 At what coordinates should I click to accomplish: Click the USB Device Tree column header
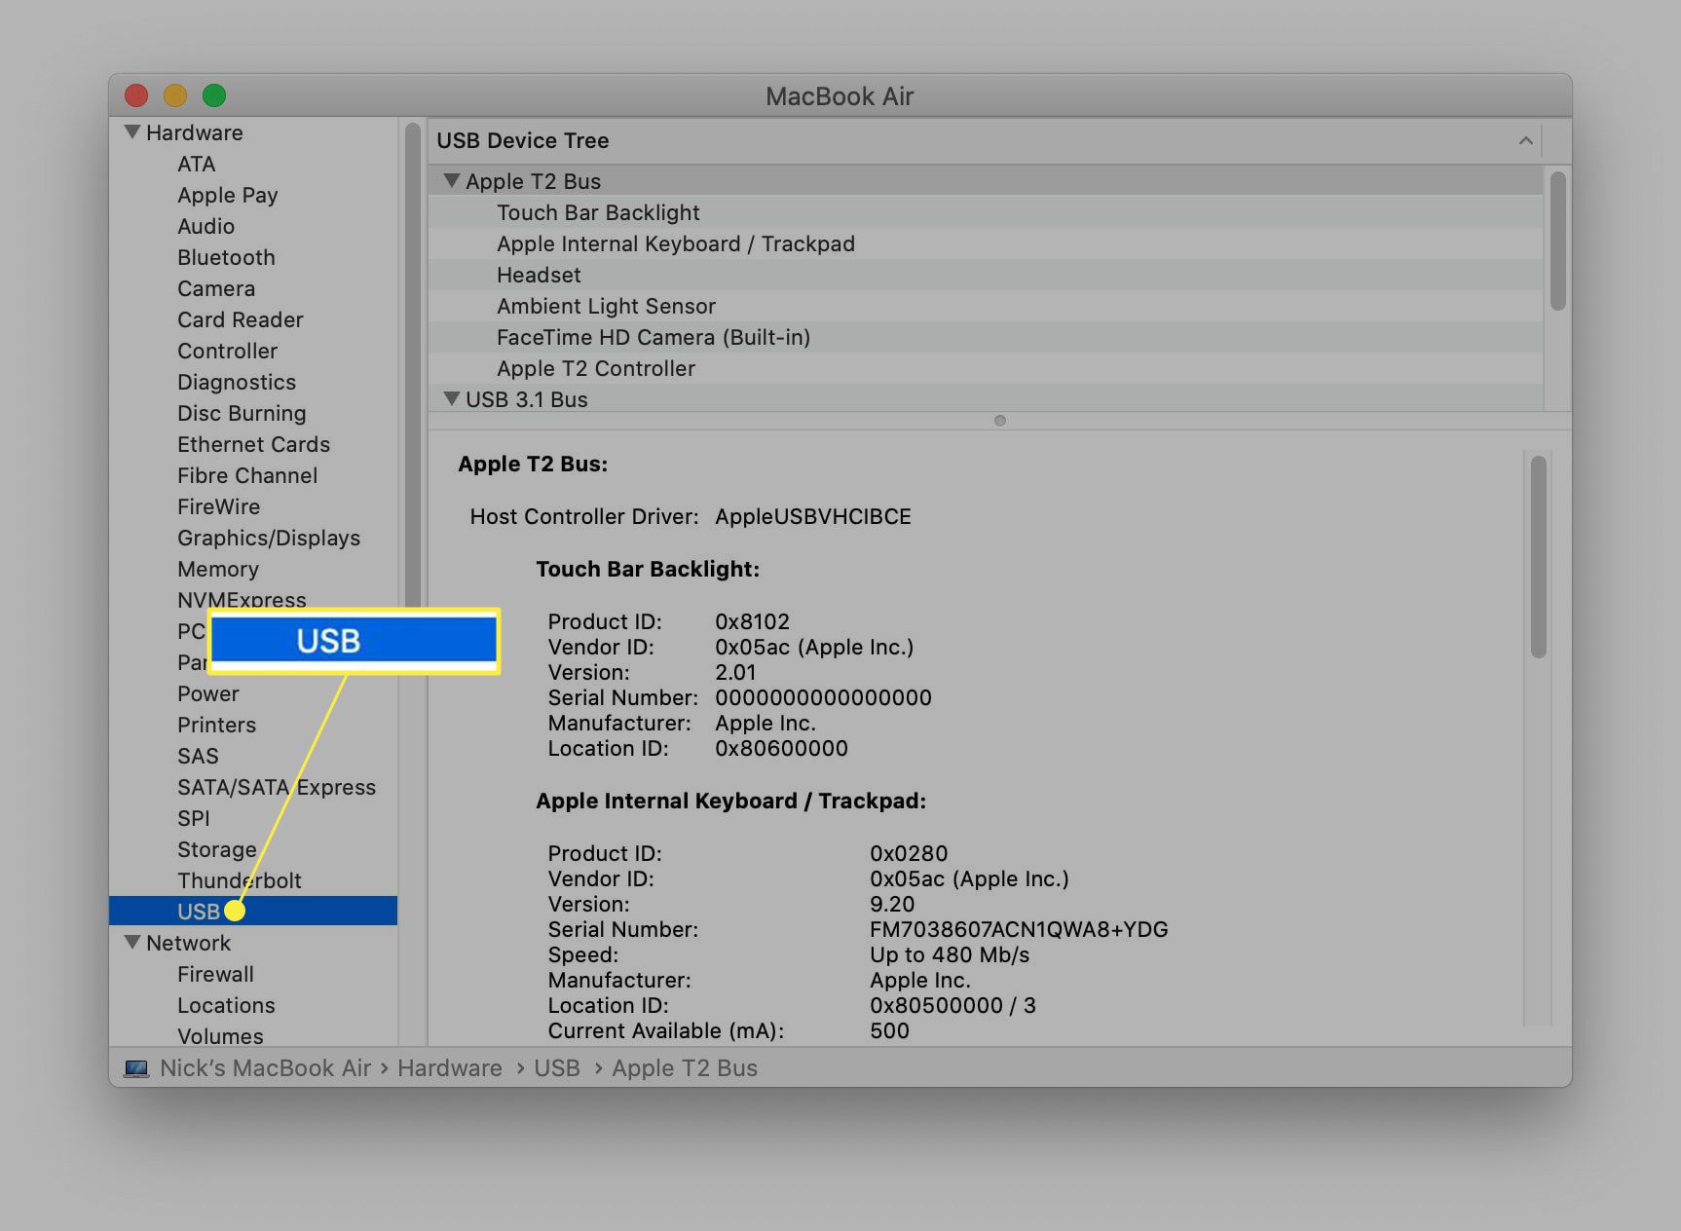point(986,141)
